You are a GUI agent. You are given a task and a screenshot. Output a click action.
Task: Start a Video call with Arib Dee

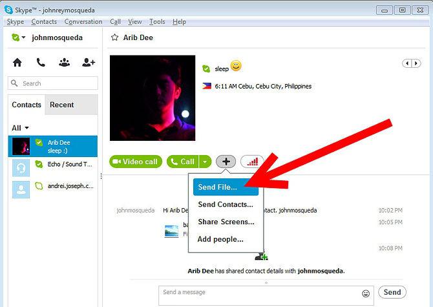[136, 162]
